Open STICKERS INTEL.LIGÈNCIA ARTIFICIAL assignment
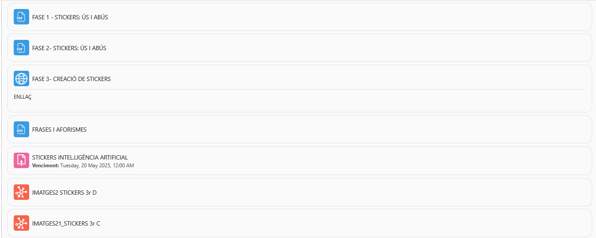The width and height of the screenshot is (596, 238). click(80, 157)
